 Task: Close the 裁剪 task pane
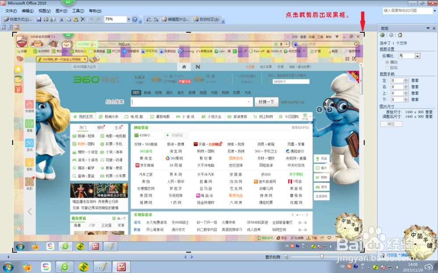tap(434, 28)
